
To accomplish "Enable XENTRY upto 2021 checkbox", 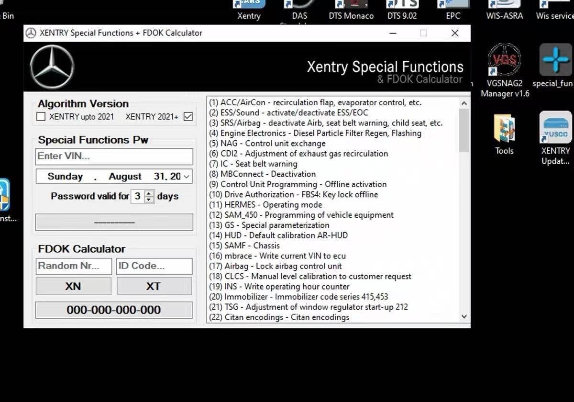I will tap(41, 116).
